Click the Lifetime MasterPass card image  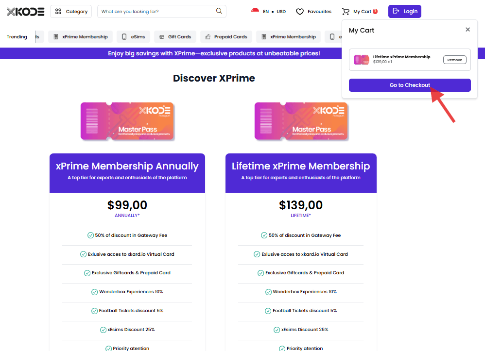pyautogui.click(x=301, y=121)
